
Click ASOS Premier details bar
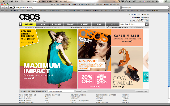pos(84,27)
